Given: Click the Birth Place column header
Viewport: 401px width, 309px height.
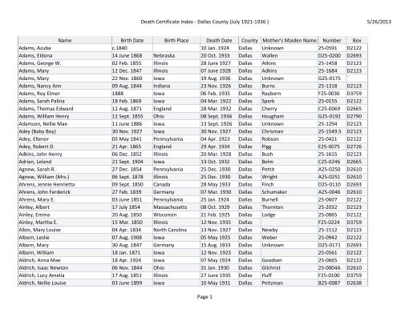Looking at the screenshot, I should (x=176, y=40).
